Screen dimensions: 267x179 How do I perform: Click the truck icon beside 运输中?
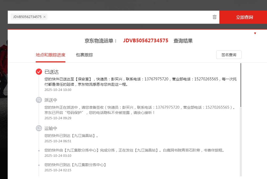pyautogui.click(x=39, y=128)
